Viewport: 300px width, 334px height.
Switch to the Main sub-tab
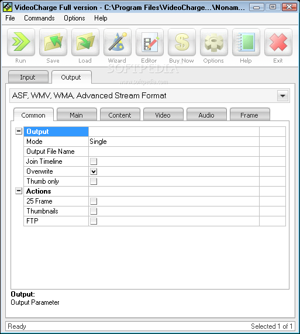tap(77, 115)
